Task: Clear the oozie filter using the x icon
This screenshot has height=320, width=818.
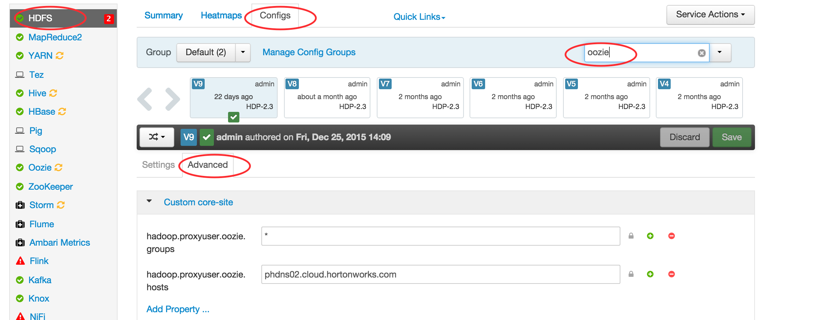Action: (701, 52)
